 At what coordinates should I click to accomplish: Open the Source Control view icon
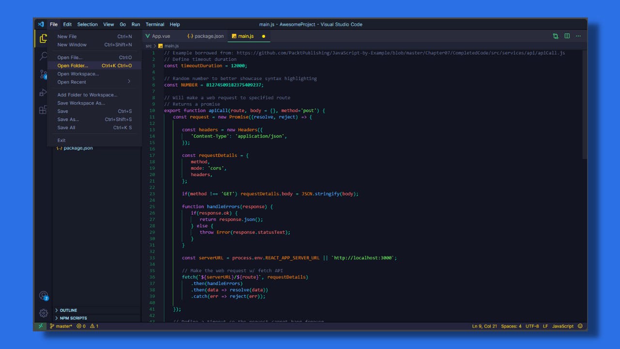click(43, 74)
